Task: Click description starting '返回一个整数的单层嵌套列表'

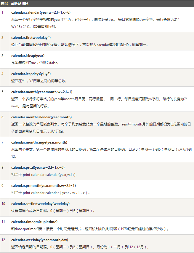Action: (101, 128)
